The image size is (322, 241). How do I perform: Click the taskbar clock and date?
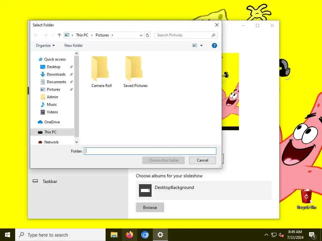tap(295, 235)
